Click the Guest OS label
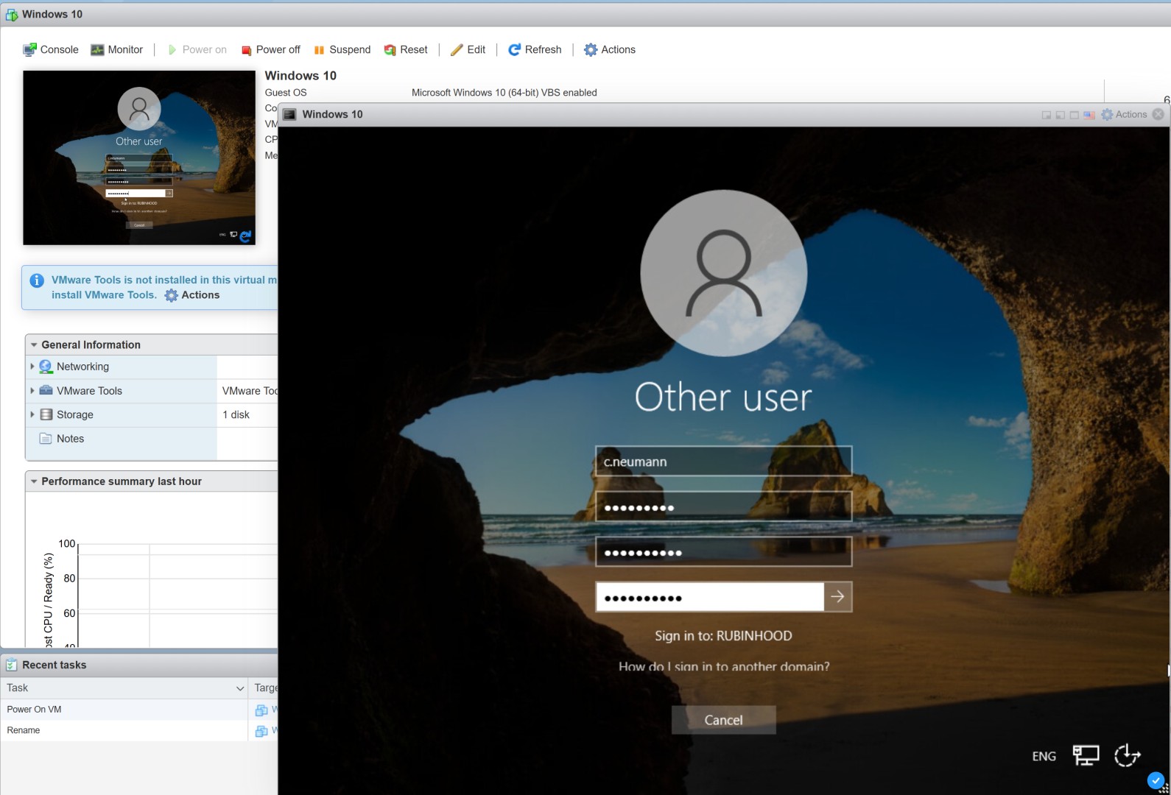 tap(286, 93)
